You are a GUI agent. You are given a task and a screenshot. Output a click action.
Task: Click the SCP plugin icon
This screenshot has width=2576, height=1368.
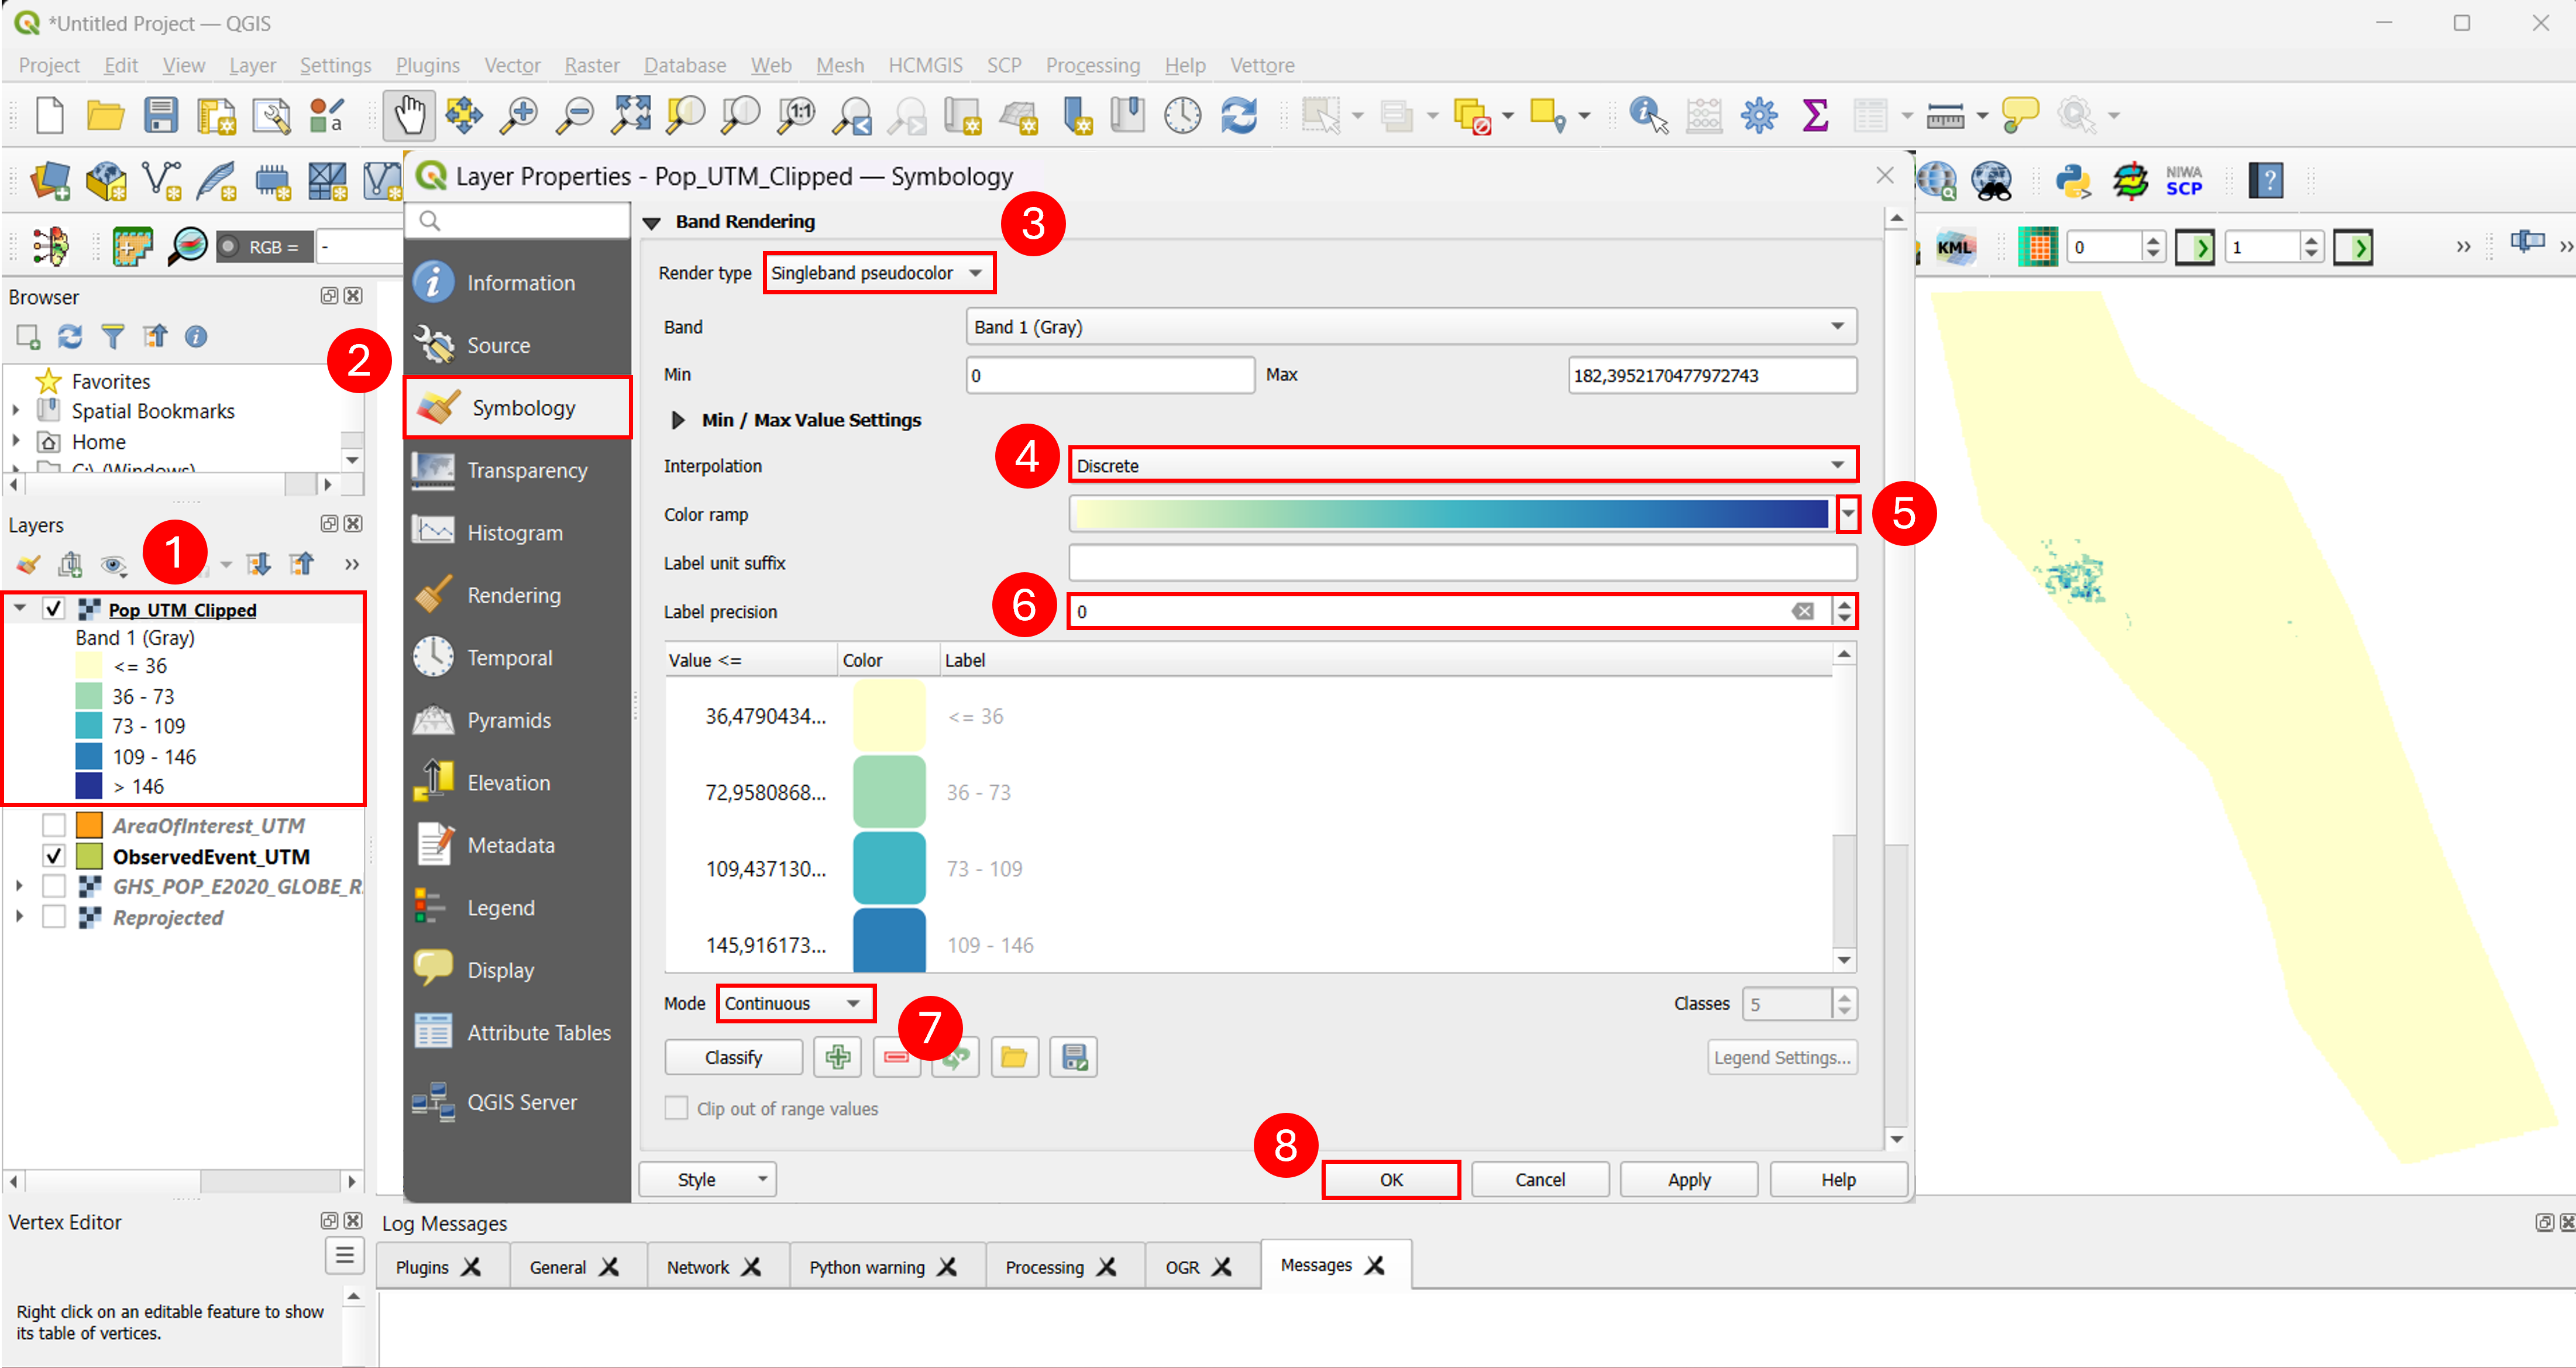click(x=2183, y=182)
